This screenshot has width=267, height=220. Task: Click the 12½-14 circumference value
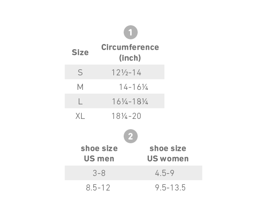(x=126, y=73)
